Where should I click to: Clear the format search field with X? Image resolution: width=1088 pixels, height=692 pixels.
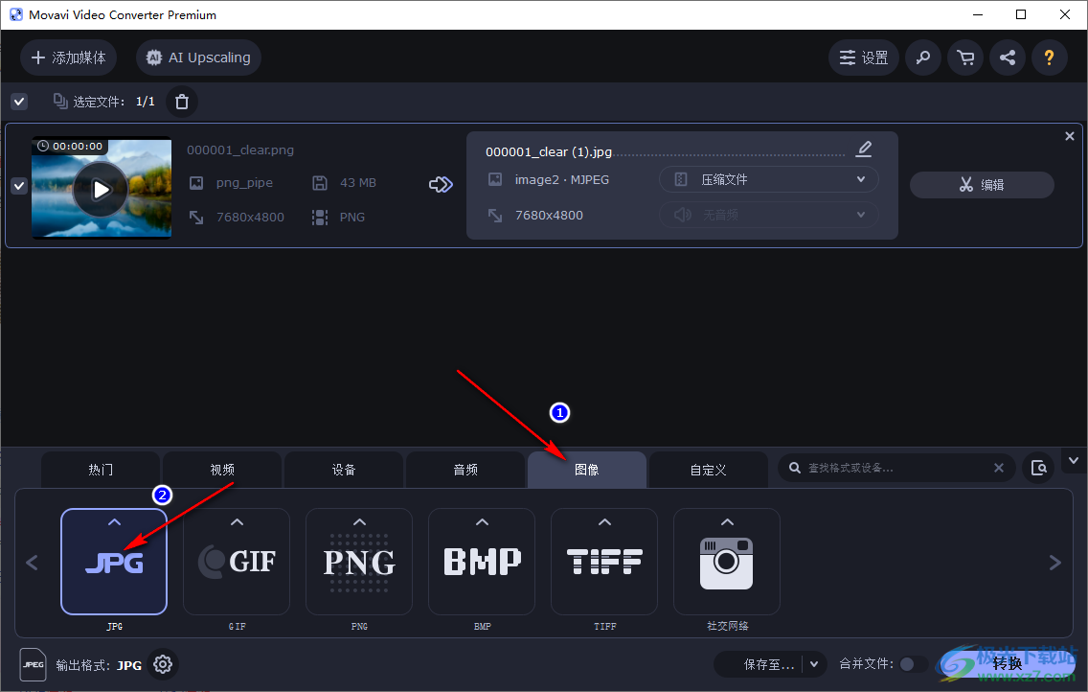999,468
